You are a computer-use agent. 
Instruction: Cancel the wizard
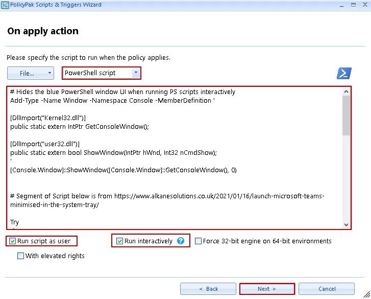click(x=327, y=289)
